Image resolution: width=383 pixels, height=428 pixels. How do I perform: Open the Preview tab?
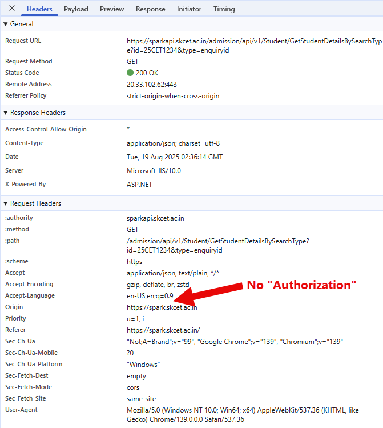(112, 9)
